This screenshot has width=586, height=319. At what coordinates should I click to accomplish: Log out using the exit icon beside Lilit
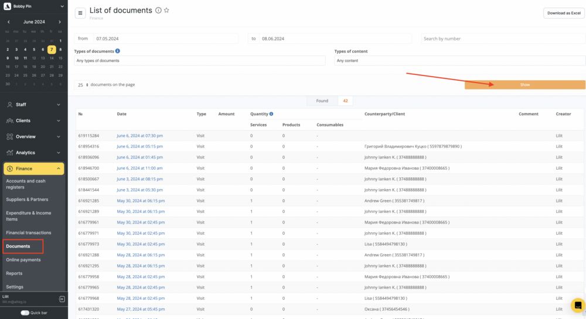tap(62, 299)
